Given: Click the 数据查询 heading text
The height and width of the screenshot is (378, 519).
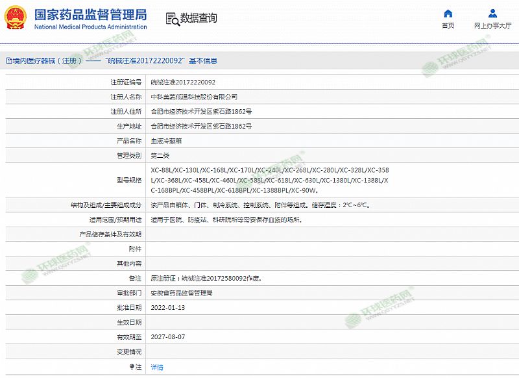Looking at the screenshot, I should 199,18.
